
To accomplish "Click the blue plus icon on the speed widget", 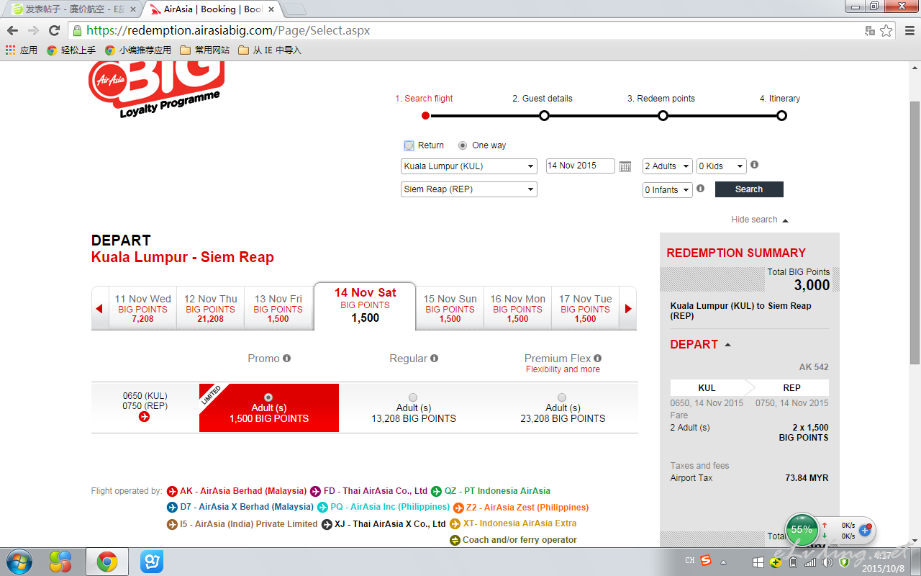I will coord(866,530).
